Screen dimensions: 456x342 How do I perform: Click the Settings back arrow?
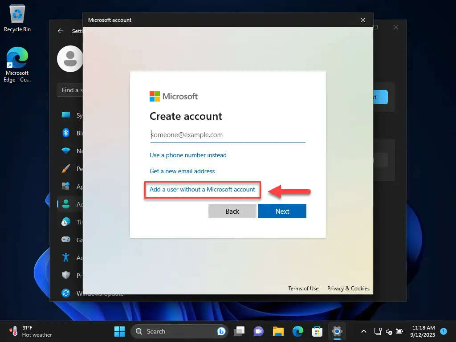click(x=60, y=31)
